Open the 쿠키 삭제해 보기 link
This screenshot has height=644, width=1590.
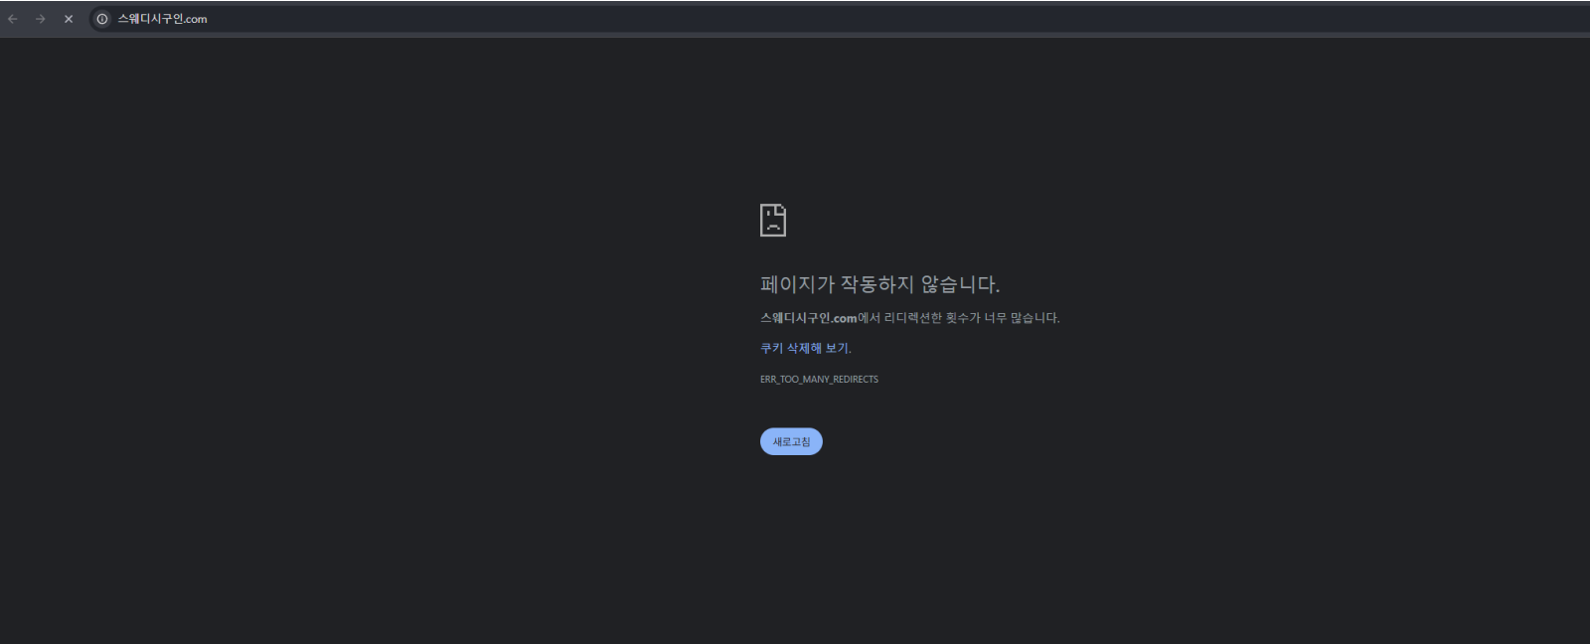point(804,348)
